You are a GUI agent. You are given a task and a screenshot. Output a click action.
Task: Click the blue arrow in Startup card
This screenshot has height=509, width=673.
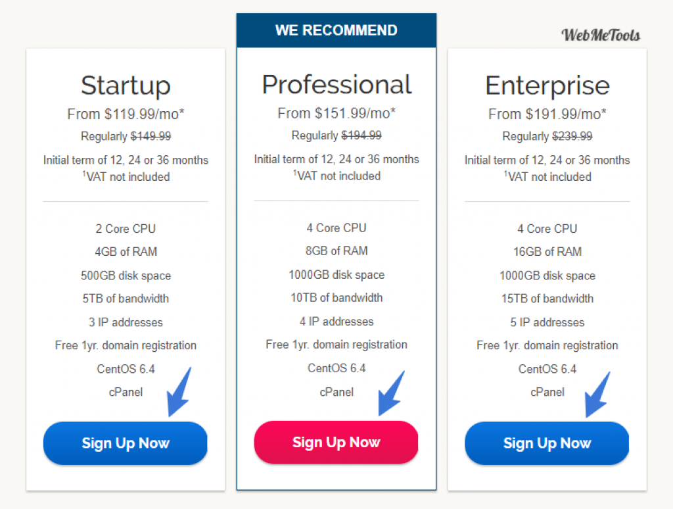click(x=179, y=392)
